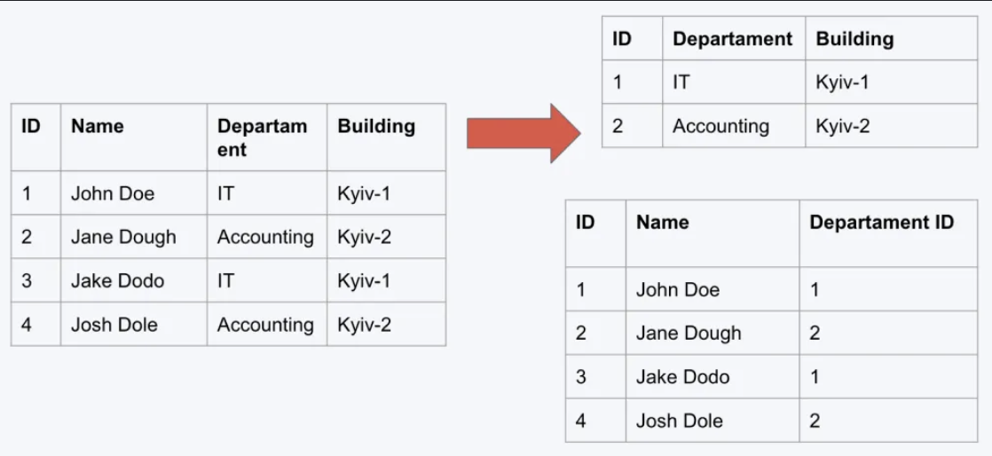992x456 pixels.
Task: Select the IT cell in the top-right table
Action: coord(681,83)
